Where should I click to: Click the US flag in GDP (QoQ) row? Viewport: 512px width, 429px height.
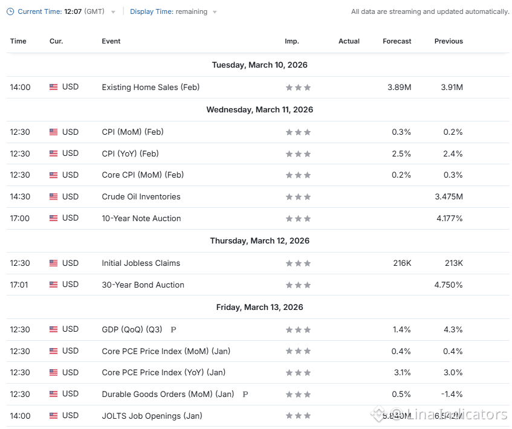click(53, 329)
